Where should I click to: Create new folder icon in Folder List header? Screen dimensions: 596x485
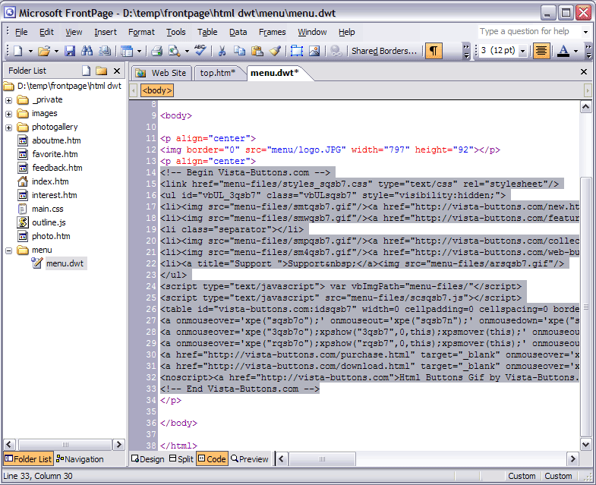click(102, 71)
